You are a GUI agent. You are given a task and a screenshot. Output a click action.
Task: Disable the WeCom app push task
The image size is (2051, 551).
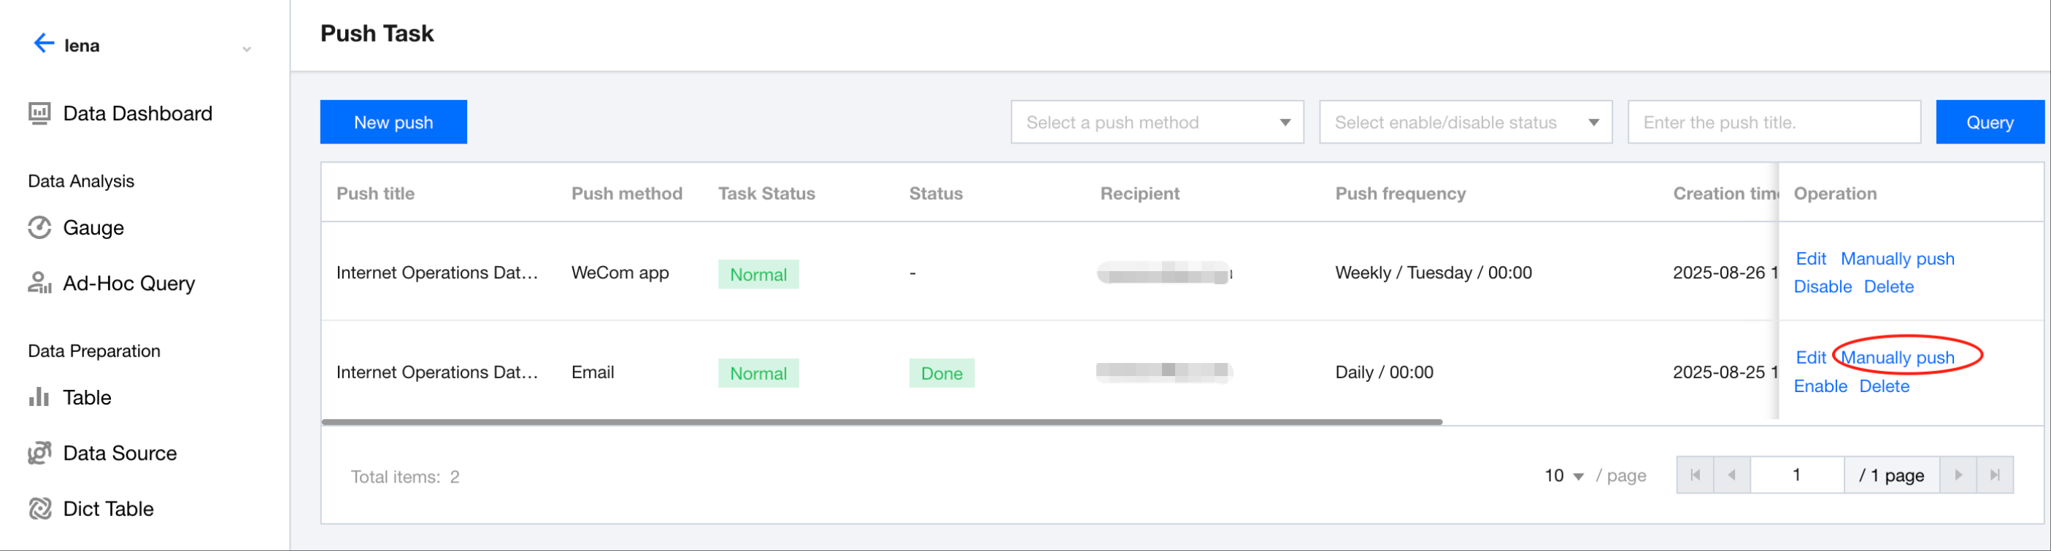click(1822, 287)
